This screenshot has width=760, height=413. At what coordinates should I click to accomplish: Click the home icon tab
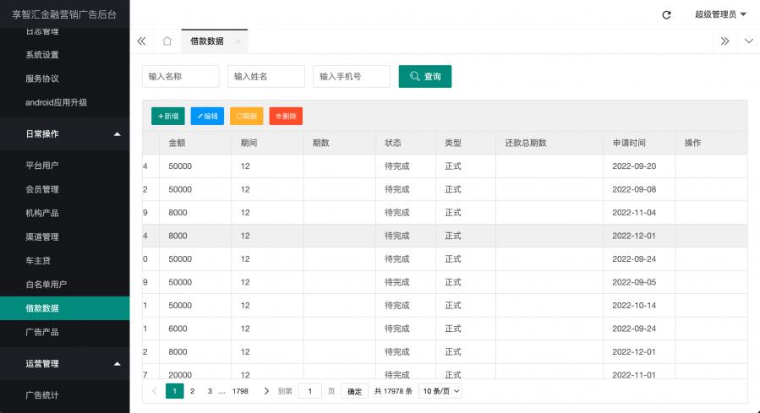pyautogui.click(x=167, y=41)
